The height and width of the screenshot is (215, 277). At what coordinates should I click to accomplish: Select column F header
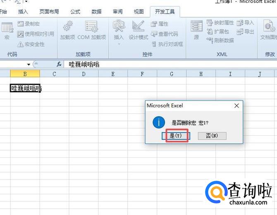[x=142, y=74]
